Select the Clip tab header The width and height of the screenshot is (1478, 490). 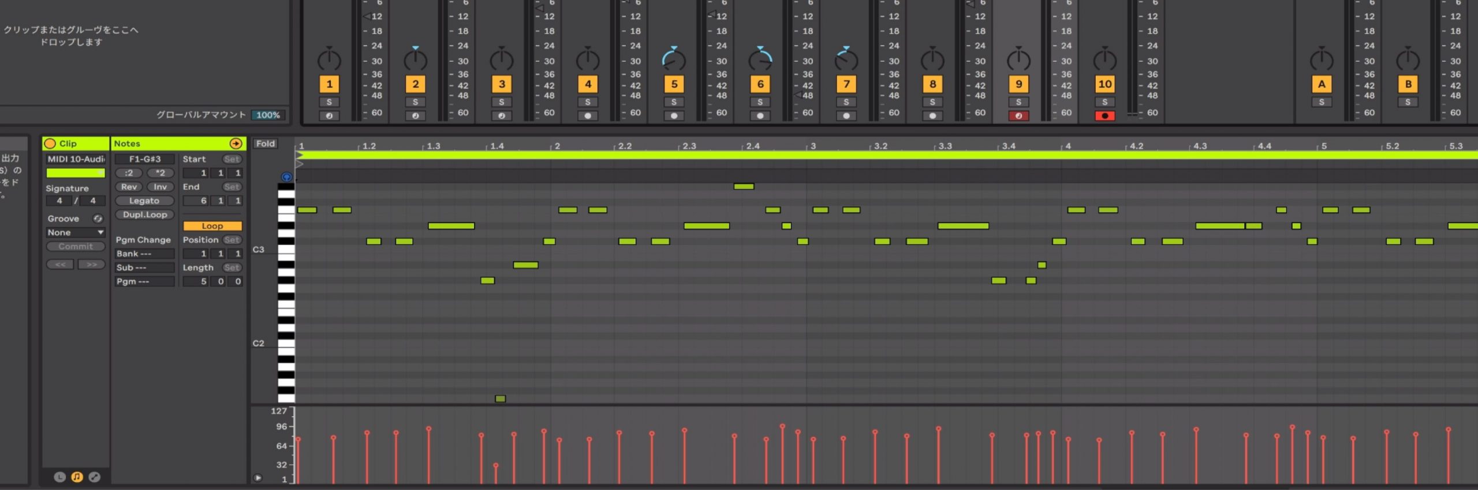coord(76,144)
